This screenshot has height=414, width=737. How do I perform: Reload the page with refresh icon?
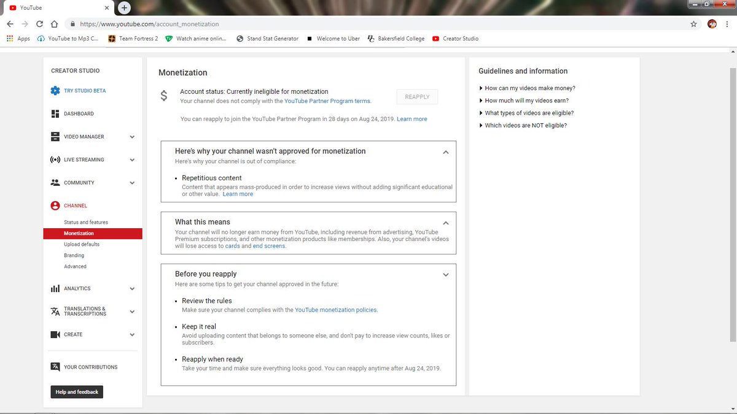(x=39, y=24)
